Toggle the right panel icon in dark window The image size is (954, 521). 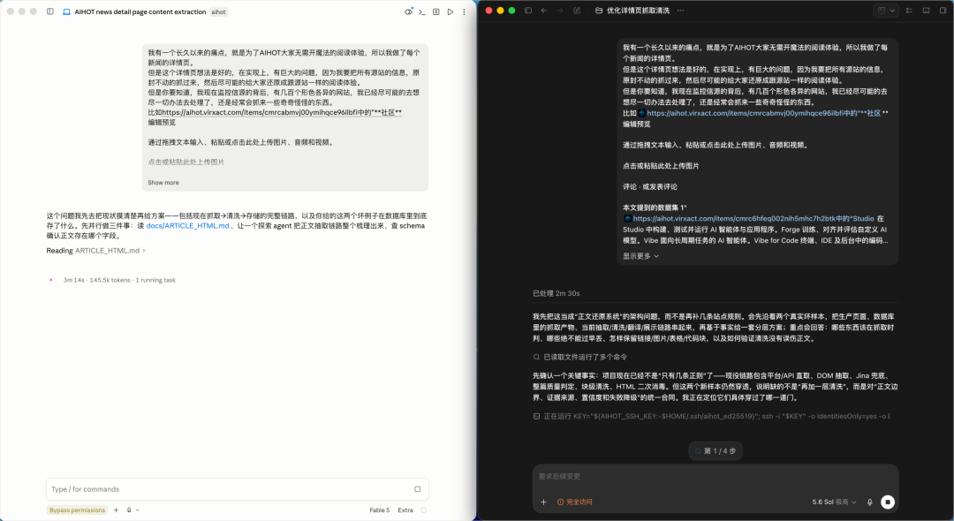pyautogui.click(x=943, y=11)
